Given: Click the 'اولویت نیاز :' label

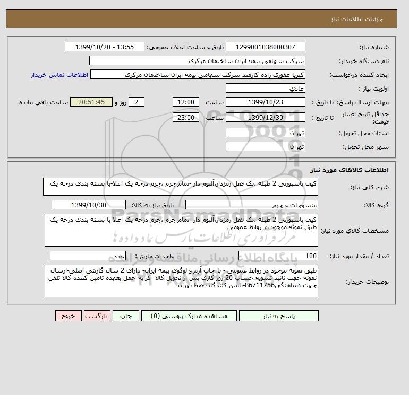Looking at the screenshot, I should (374, 89).
